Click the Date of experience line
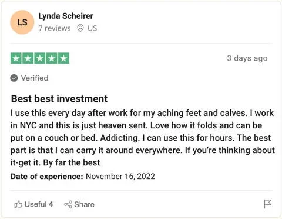 tap(83, 176)
